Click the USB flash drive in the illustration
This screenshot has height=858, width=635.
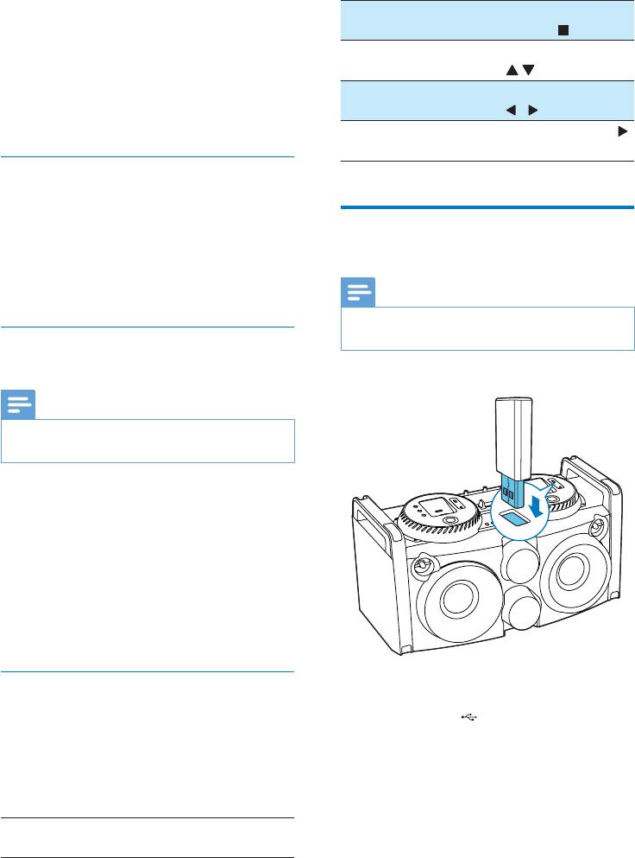pyautogui.click(x=513, y=446)
